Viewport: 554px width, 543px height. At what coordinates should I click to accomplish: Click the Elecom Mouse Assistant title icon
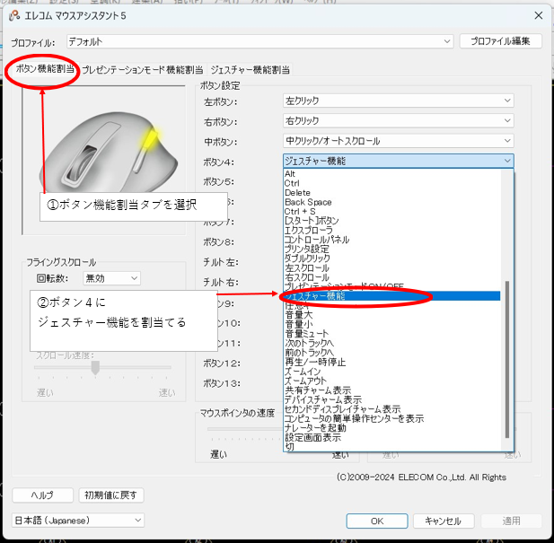click(14, 16)
